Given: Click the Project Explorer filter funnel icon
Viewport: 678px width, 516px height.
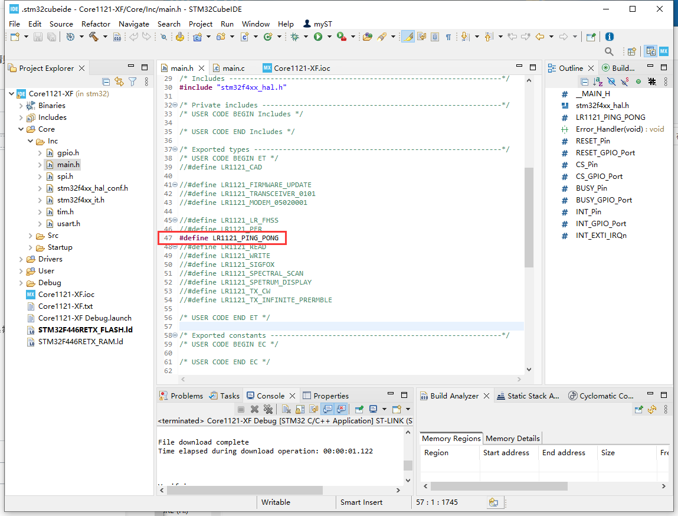Looking at the screenshot, I should coord(132,81).
